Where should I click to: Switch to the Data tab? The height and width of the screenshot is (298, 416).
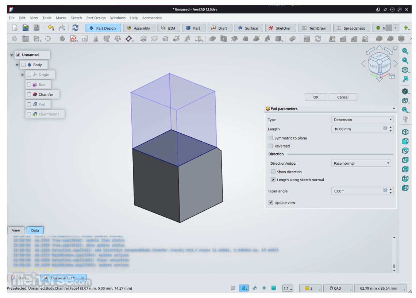tap(35, 230)
